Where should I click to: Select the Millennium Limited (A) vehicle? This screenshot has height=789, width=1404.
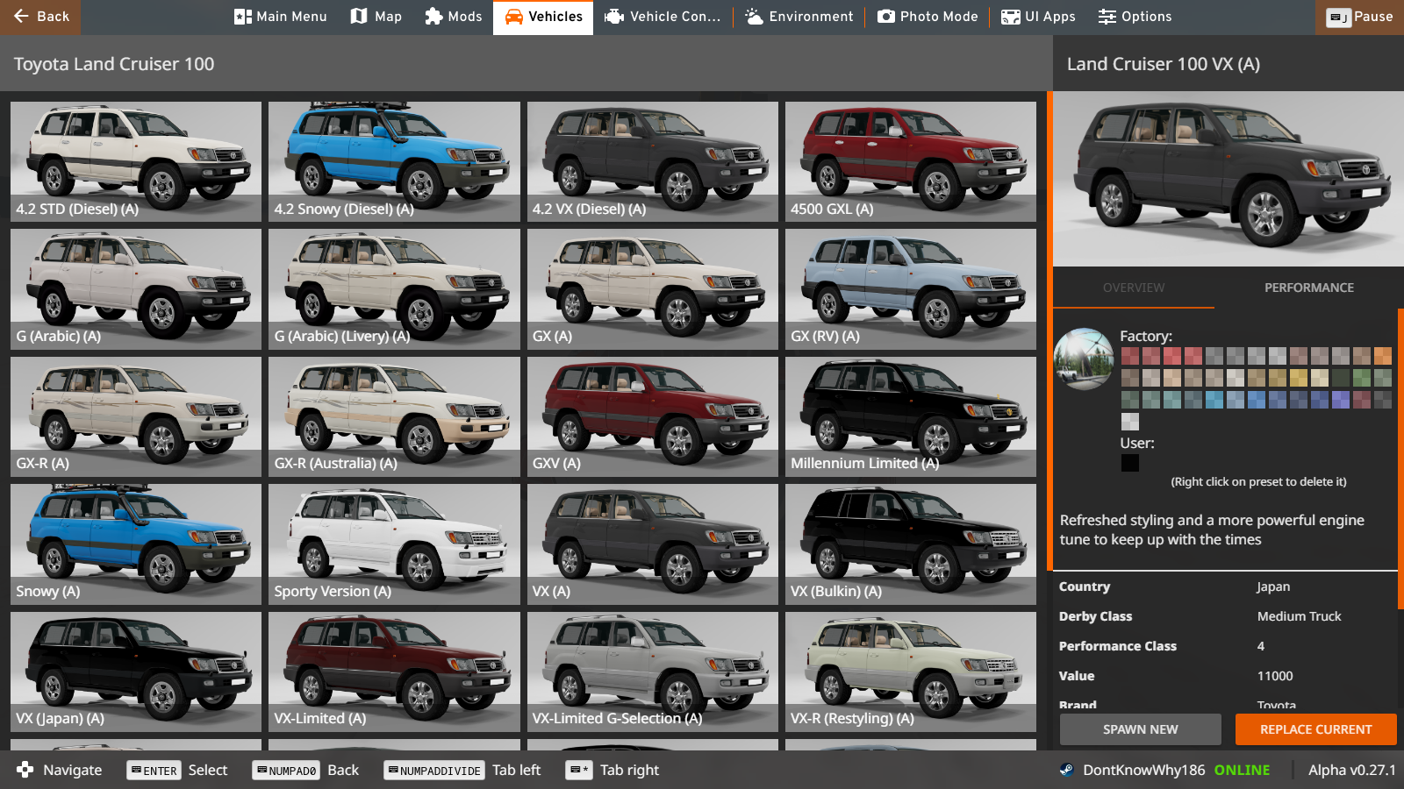pos(911,416)
